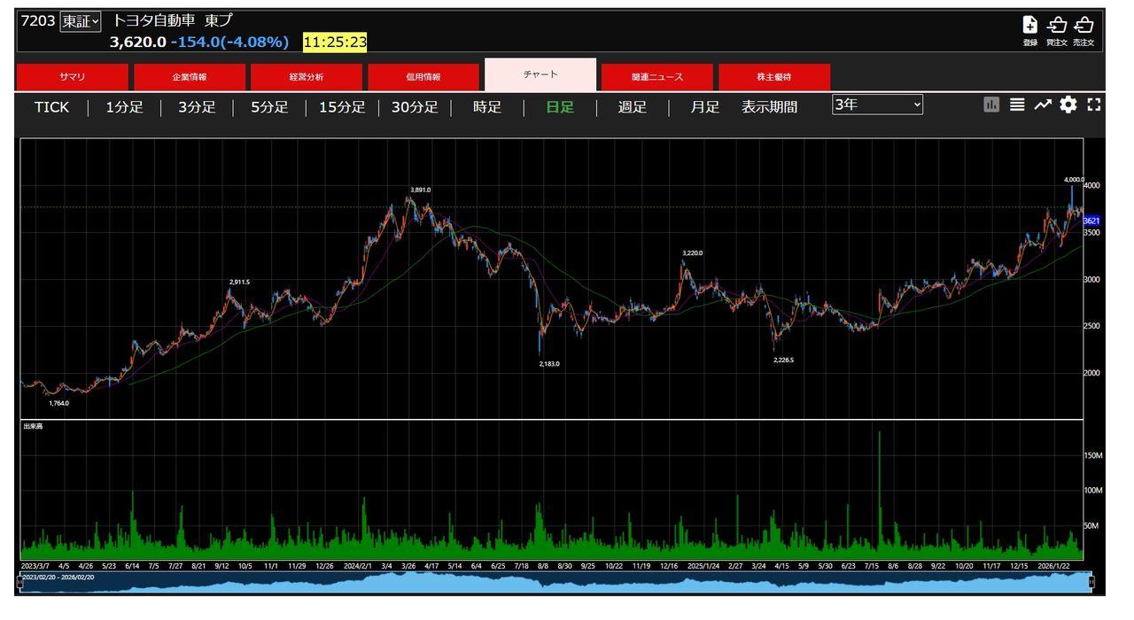Select the TICK chart option
This screenshot has height=620, width=1134.
pos(51,107)
